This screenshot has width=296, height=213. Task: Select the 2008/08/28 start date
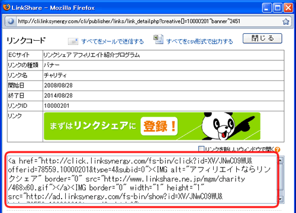click(x=59, y=86)
